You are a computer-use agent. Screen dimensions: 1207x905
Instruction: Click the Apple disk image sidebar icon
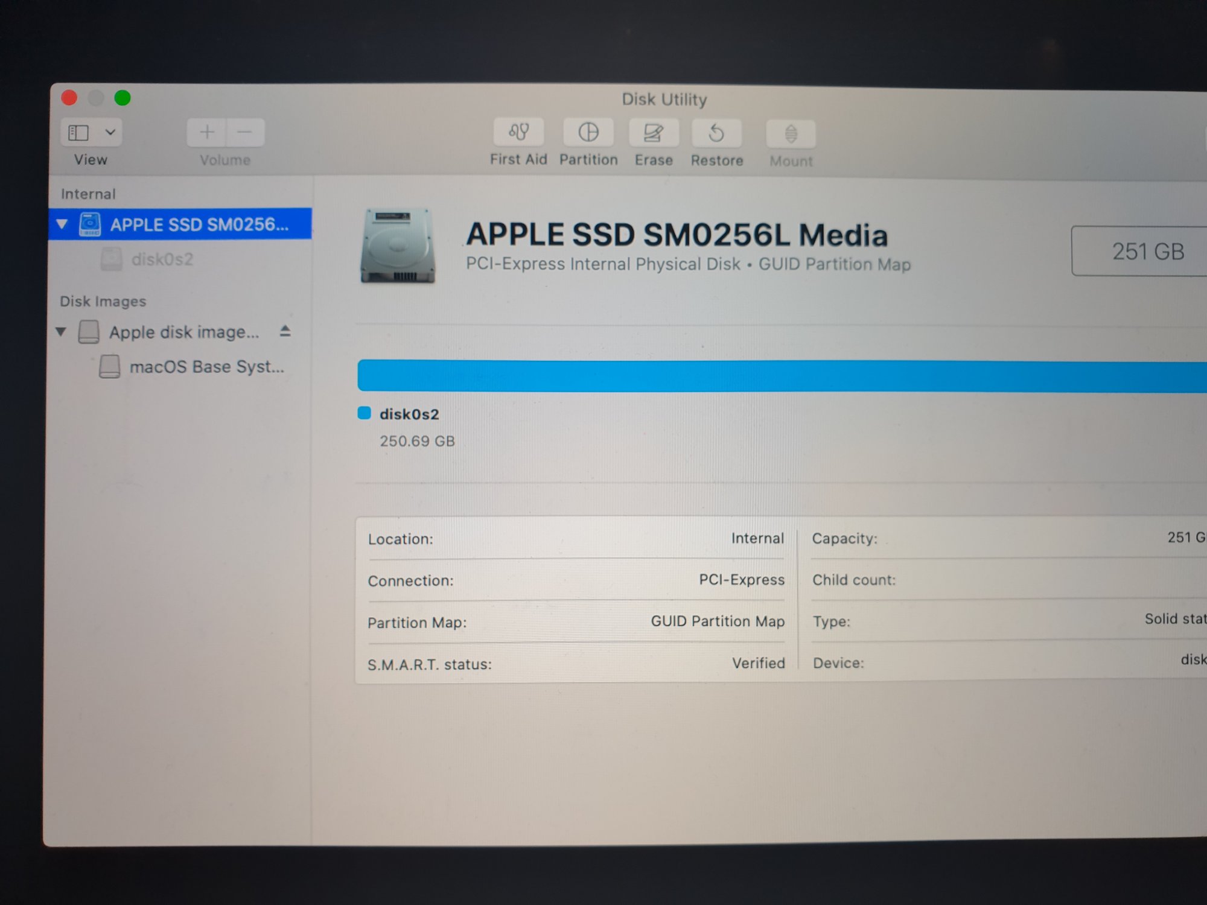(89, 331)
